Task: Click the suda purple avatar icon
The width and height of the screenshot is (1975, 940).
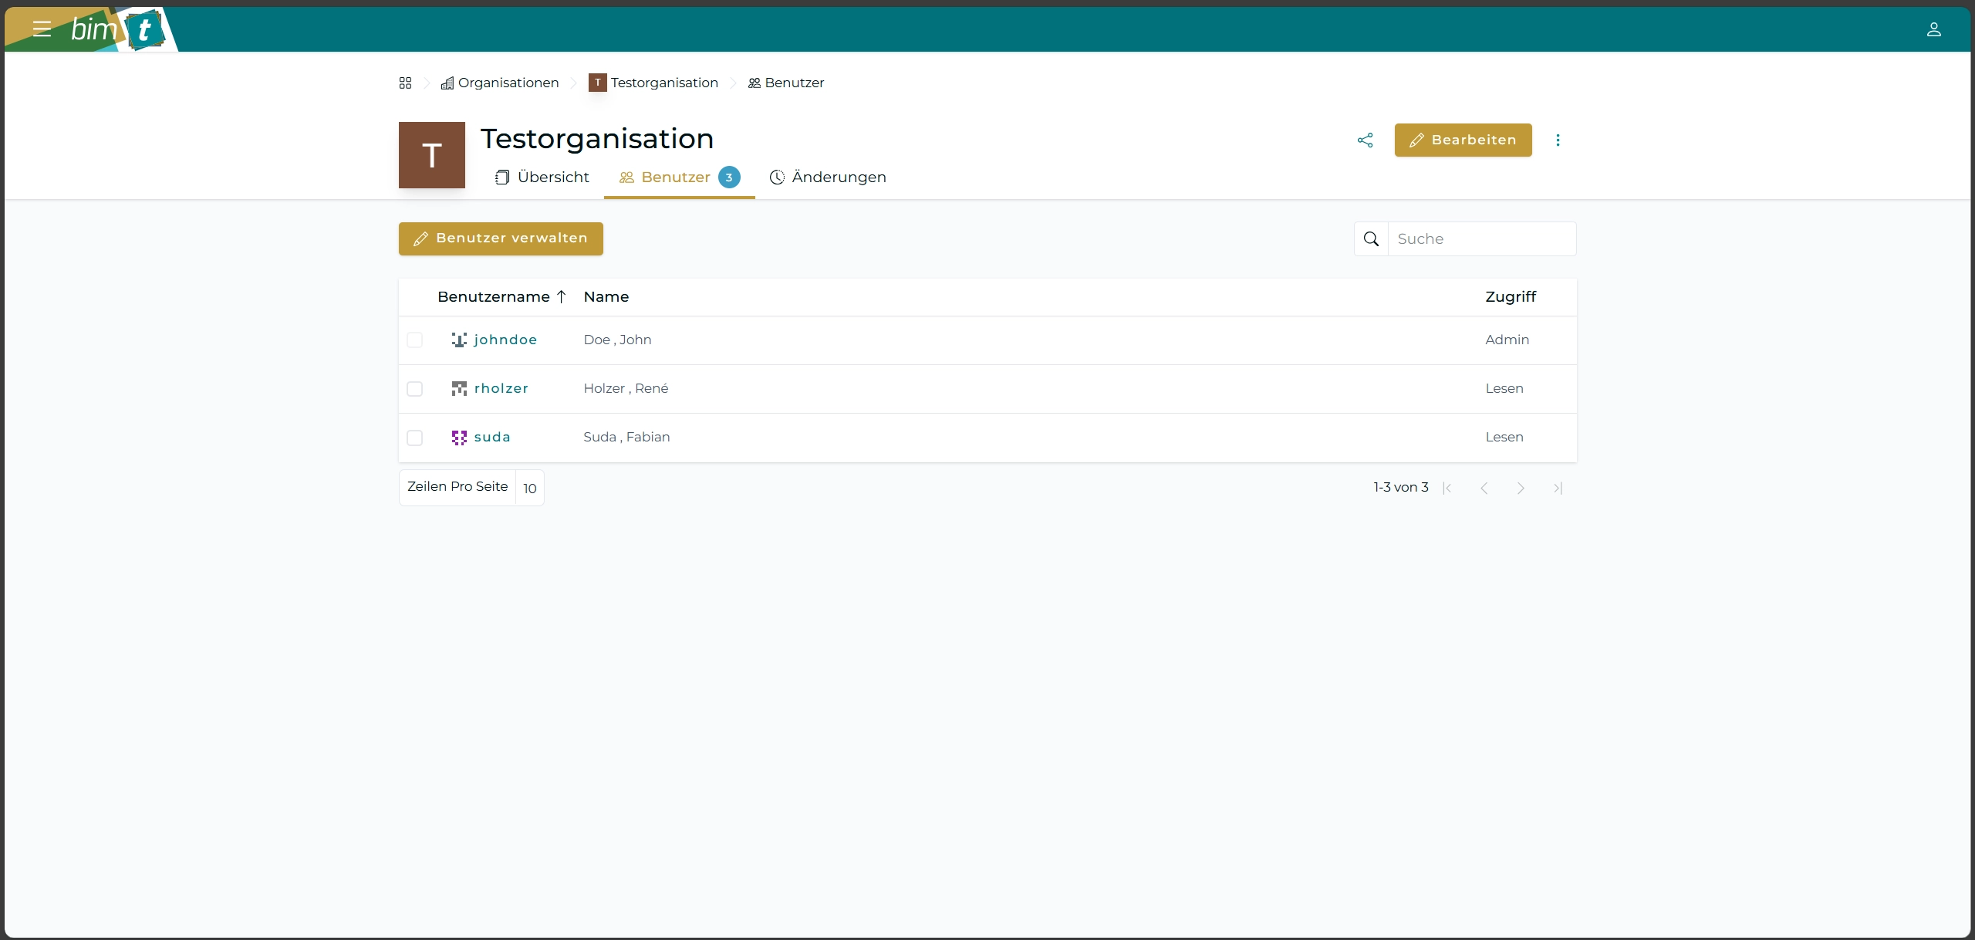Action: click(459, 438)
